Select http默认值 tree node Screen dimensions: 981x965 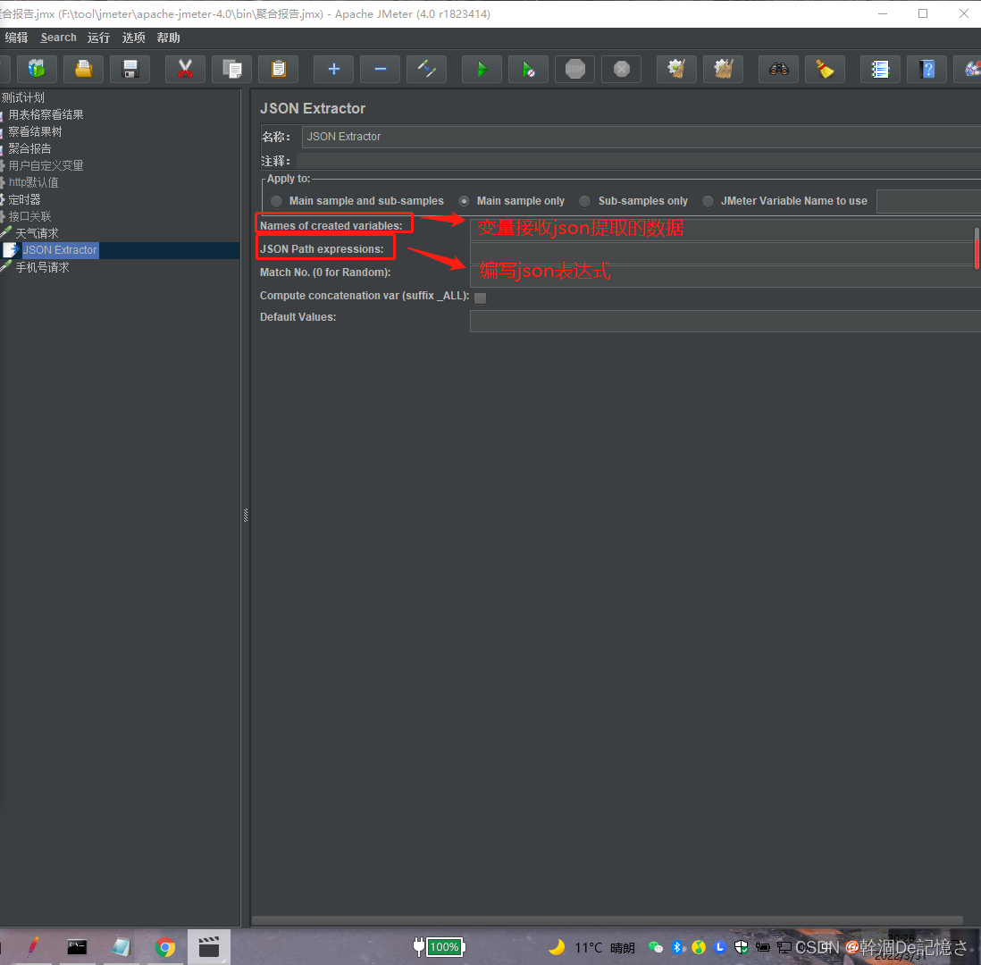pos(33,182)
